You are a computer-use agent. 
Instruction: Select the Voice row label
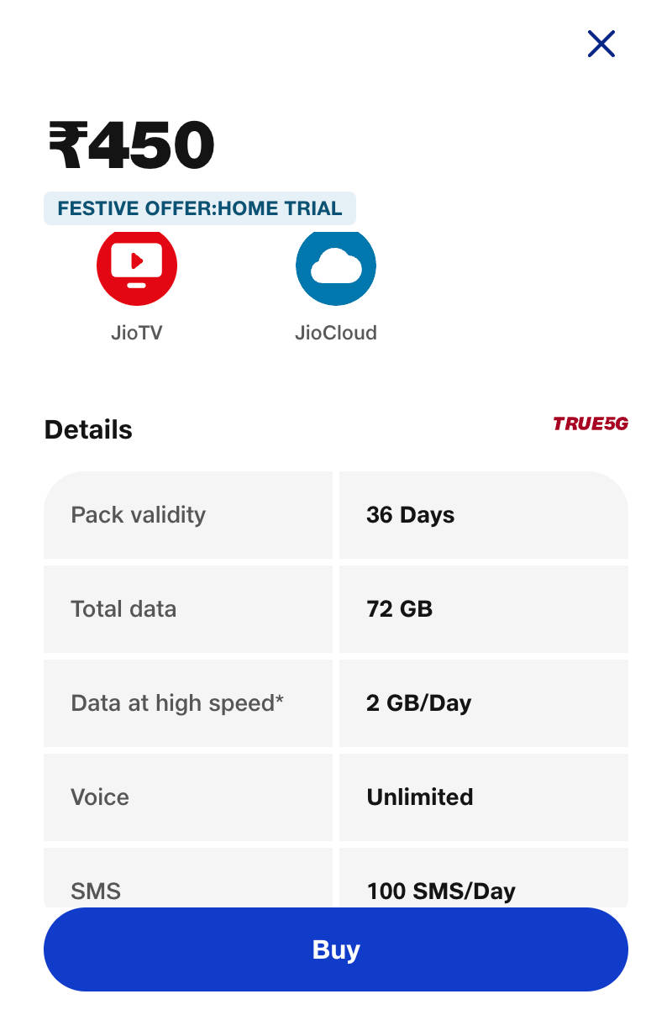coord(100,797)
